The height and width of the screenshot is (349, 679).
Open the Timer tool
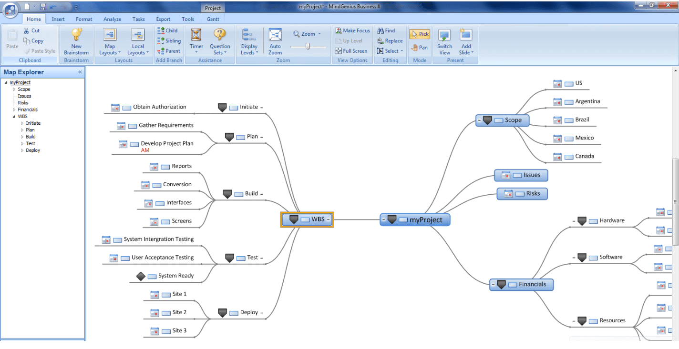point(196,41)
